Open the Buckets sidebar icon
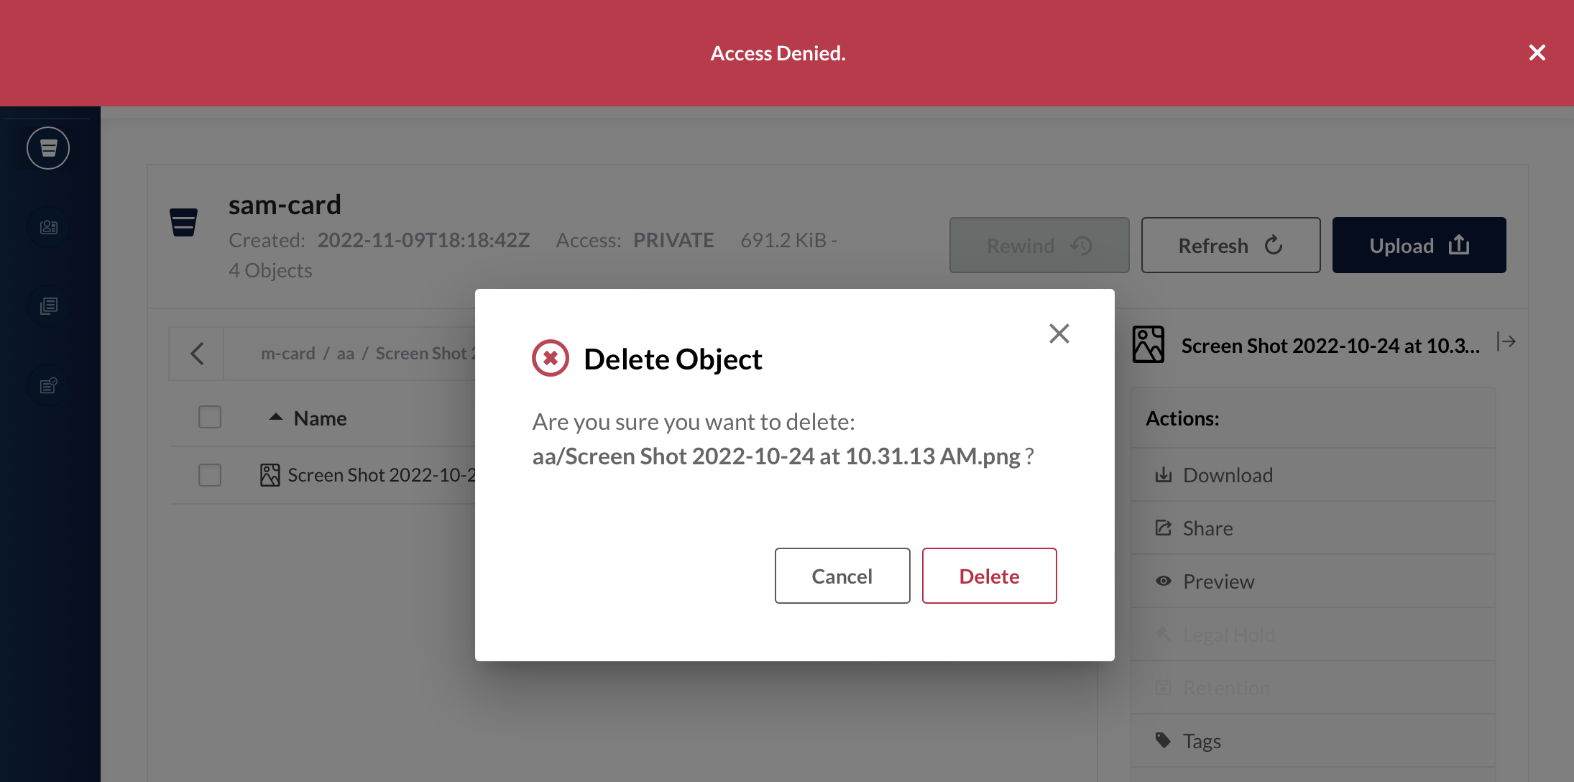 pyautogui.click(x=48, y=148)
